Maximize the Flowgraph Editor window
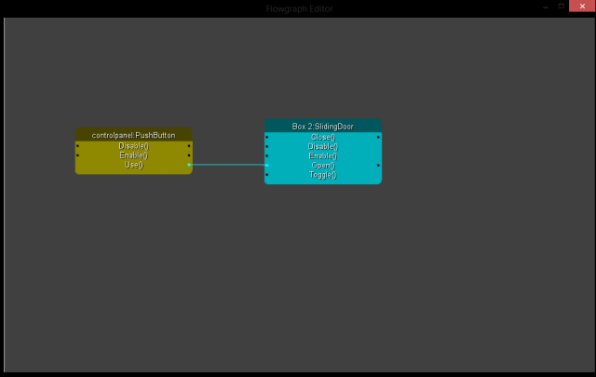 pos(561,7)
